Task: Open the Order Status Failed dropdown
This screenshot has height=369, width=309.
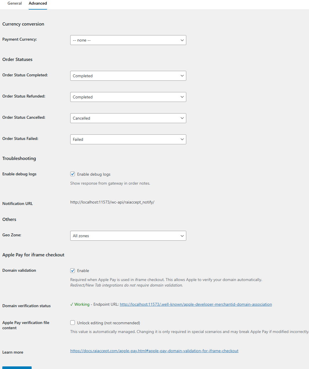Action: 128,139
